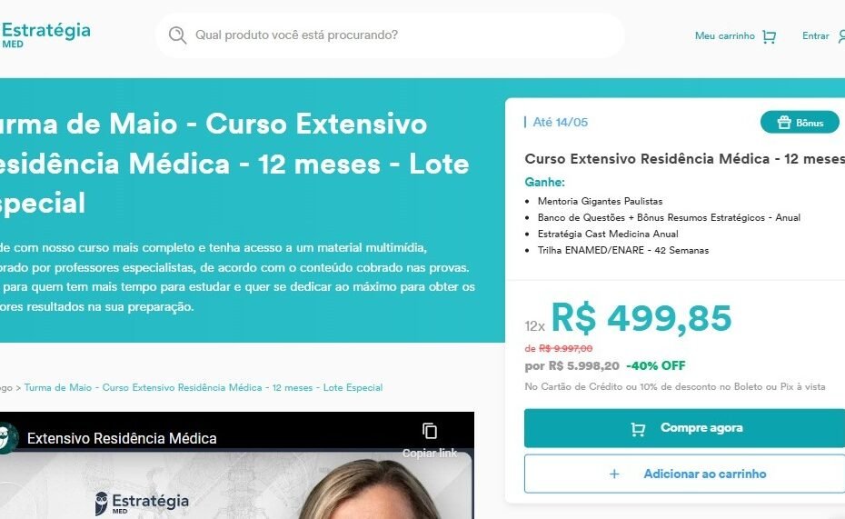Open the shopping cart icon
This screenshot has height=519, width=845.
coord(769,36)
